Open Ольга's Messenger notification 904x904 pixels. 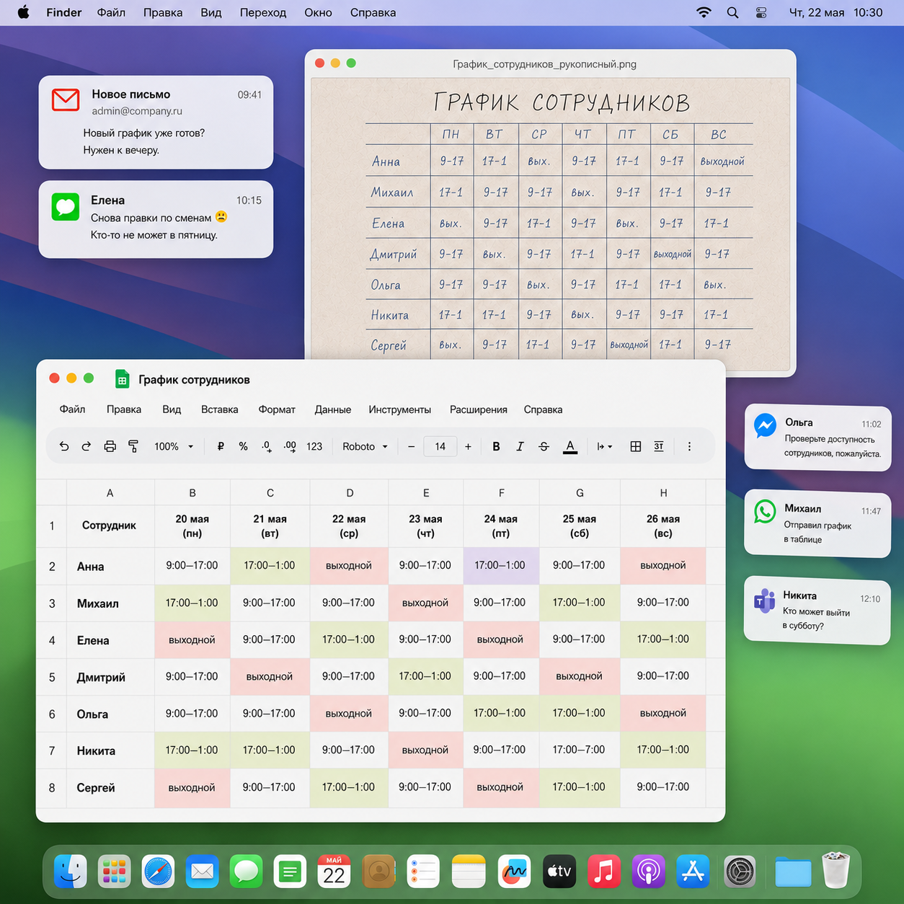[x=817, y=437]
